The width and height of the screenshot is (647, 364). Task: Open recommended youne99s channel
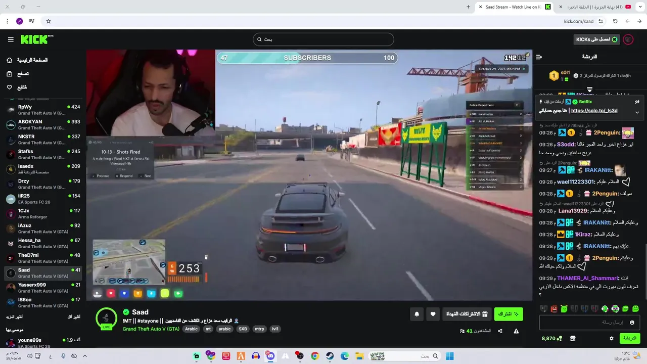coord(43,343)
